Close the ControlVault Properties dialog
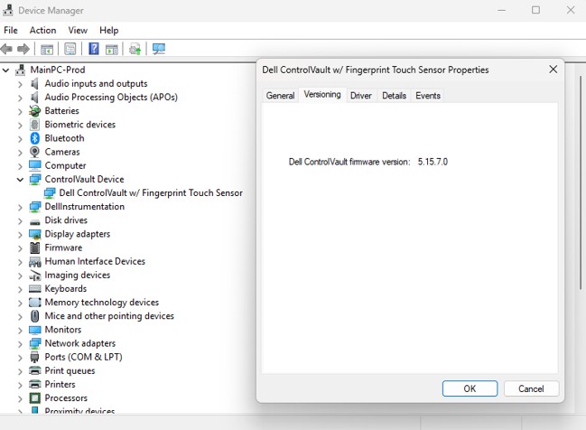This screenshot has width=586, height=430. coord(553,70)
